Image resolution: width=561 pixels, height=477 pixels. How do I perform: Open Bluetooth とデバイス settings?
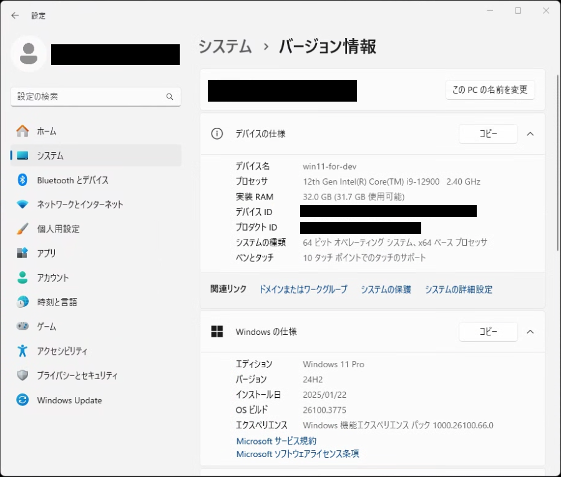pos(96,180)
